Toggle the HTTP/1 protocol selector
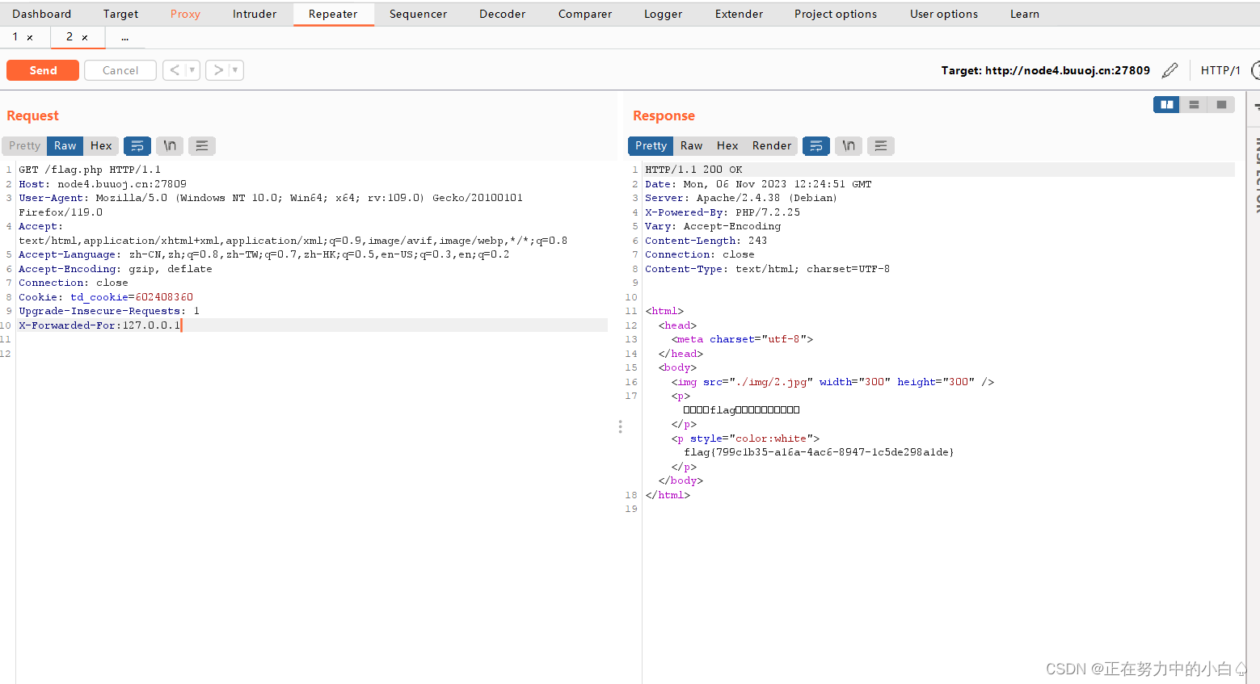1260x684 pixels. (1220, 70)
